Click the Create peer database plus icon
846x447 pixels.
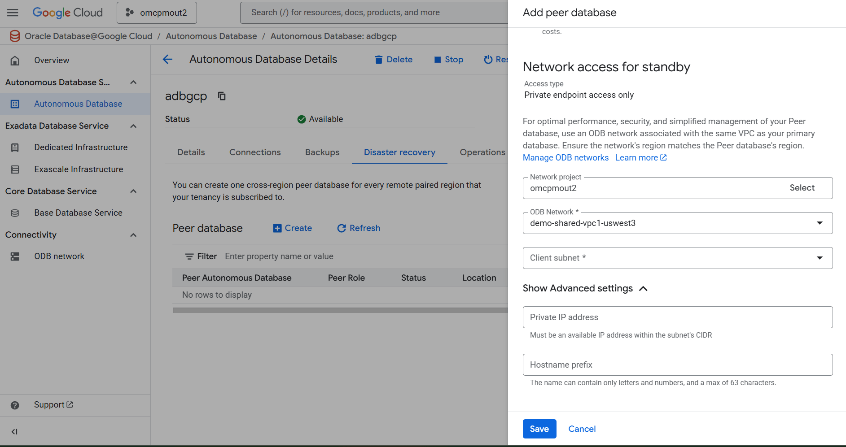(277, 228)
